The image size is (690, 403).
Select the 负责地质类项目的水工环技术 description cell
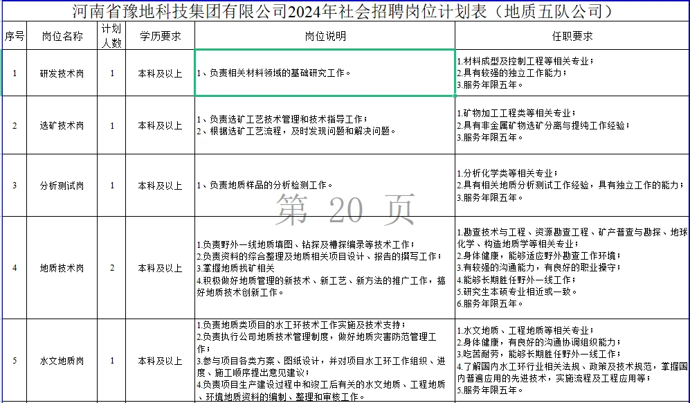(325, 361)
